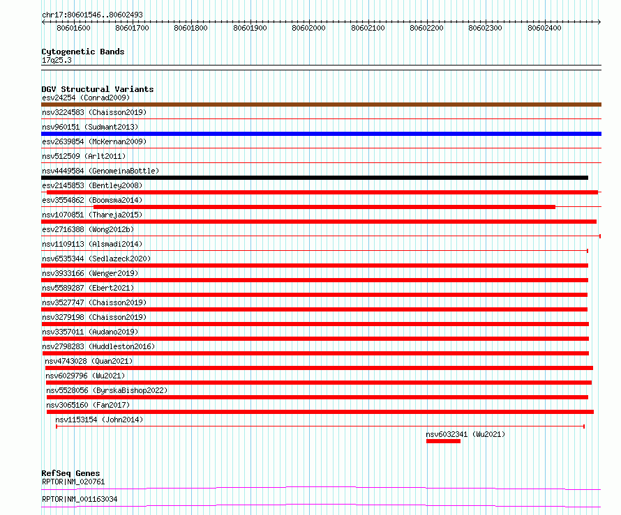Viewport: 621px width, 515px height.
Task: Click ruler position 80602100
Action: coord(368,28)
